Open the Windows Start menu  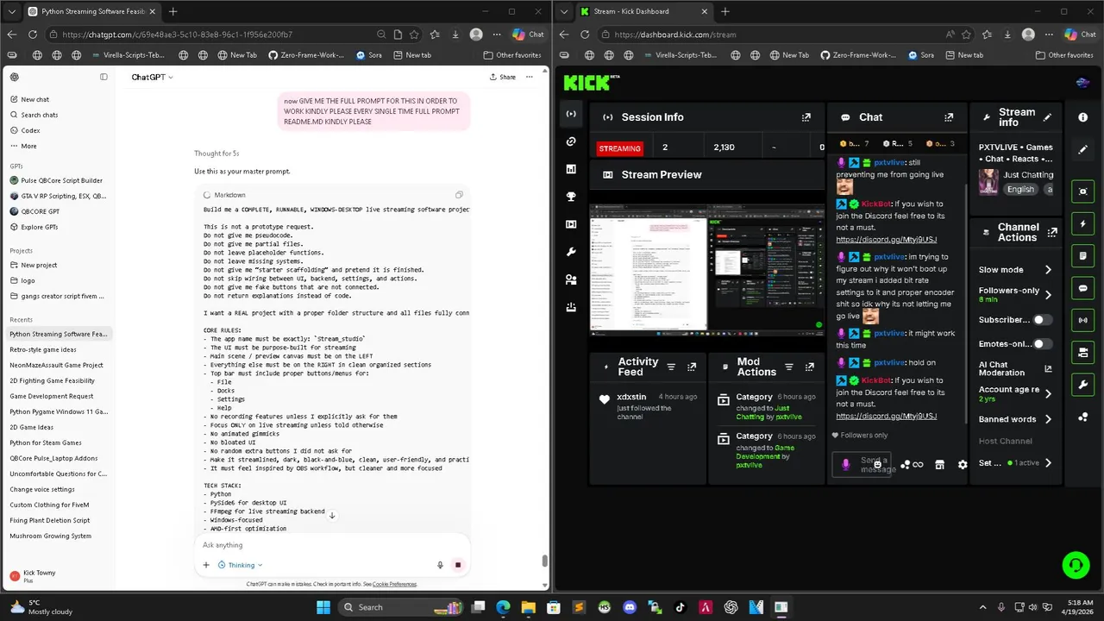coord(323,606)
